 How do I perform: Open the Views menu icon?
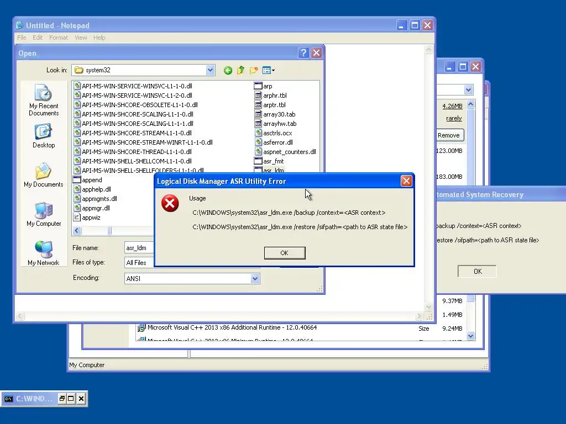coord(269,70)
